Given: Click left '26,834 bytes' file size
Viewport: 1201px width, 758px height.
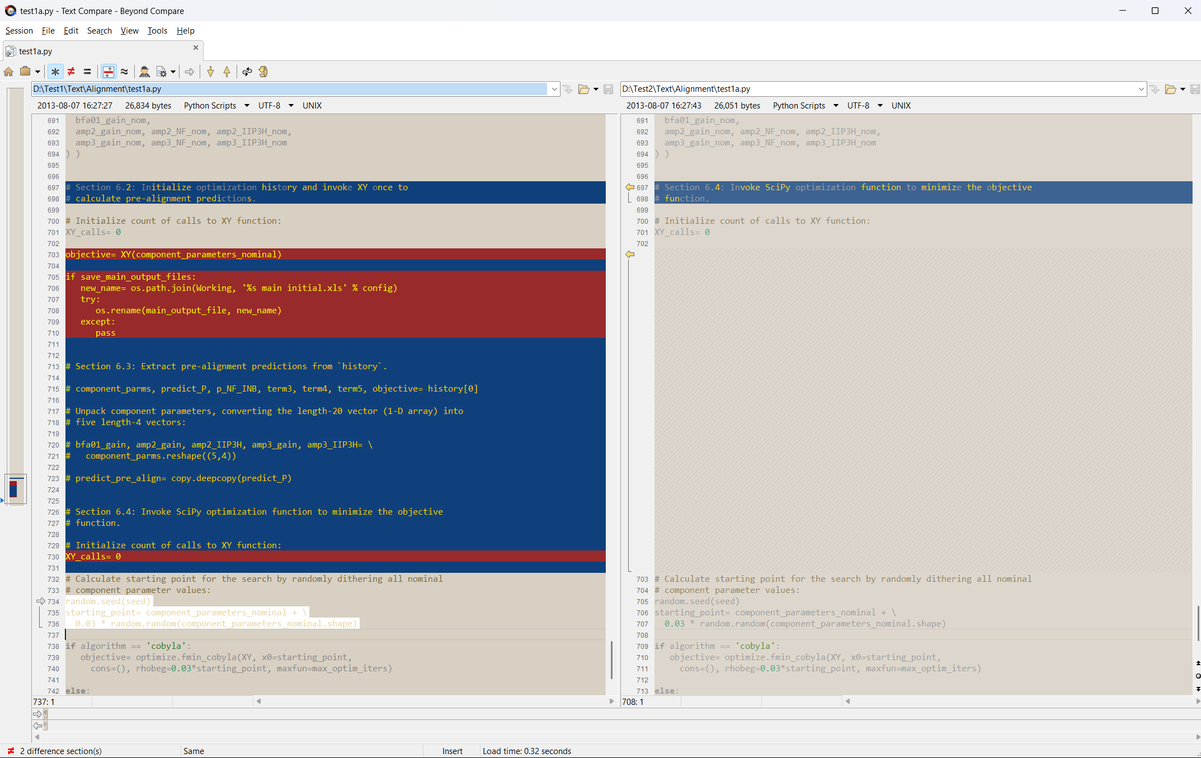Looking at the screenshot, I should click(x=148, y=106).
